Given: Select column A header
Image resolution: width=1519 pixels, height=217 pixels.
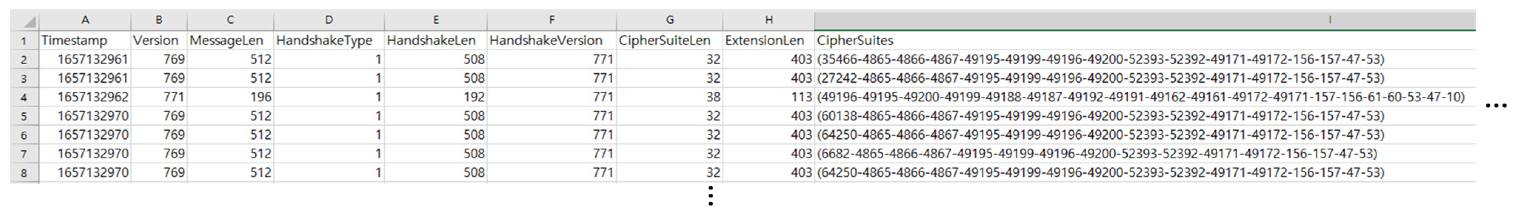Looking at the screenshot, I should click(x=85, y=20).
